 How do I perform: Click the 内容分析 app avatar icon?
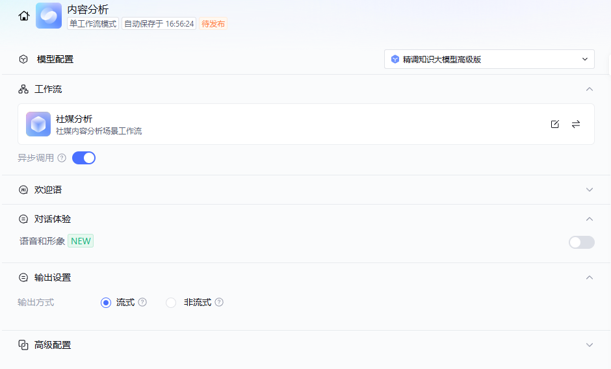point(49,16)
